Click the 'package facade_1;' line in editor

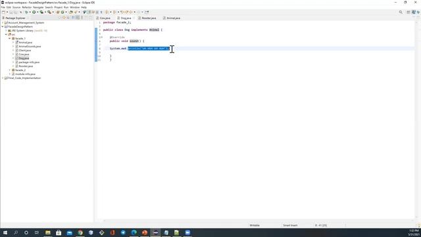point(117,22)
